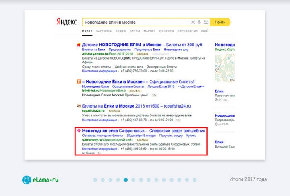Click the Получить скидку sitelink
290x196 pixels.
click(x=171, y=136)
